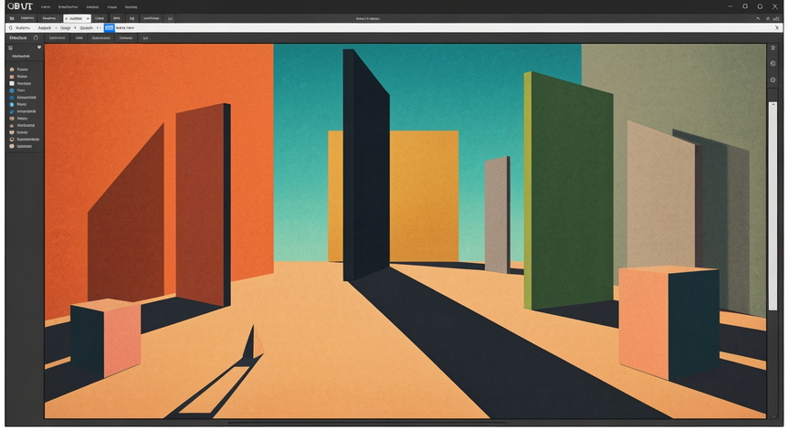Collapse the left panel using its top-right arrow
The height and width of the screenshot is (430, 789).
tap(39, 47)
